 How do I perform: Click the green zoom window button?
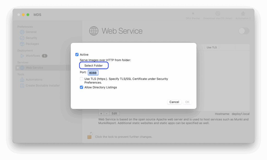pyautogui.click(x=28, y=15)
